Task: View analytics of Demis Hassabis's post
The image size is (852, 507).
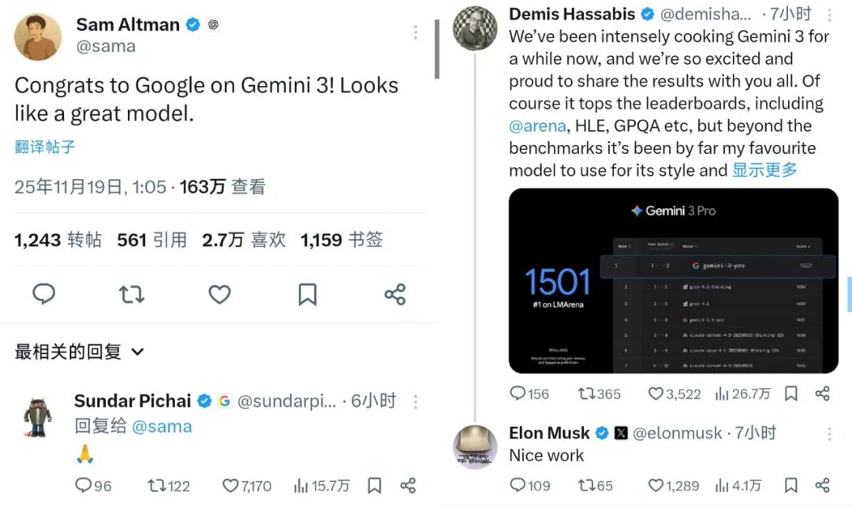Action: [743, 393]
